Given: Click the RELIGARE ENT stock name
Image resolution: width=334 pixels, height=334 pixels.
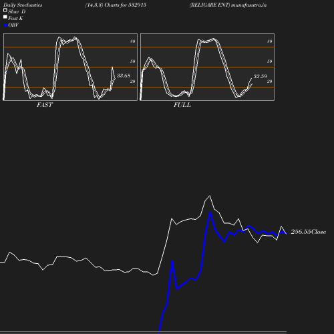Looking at the screenshot, I should point(210,5).
